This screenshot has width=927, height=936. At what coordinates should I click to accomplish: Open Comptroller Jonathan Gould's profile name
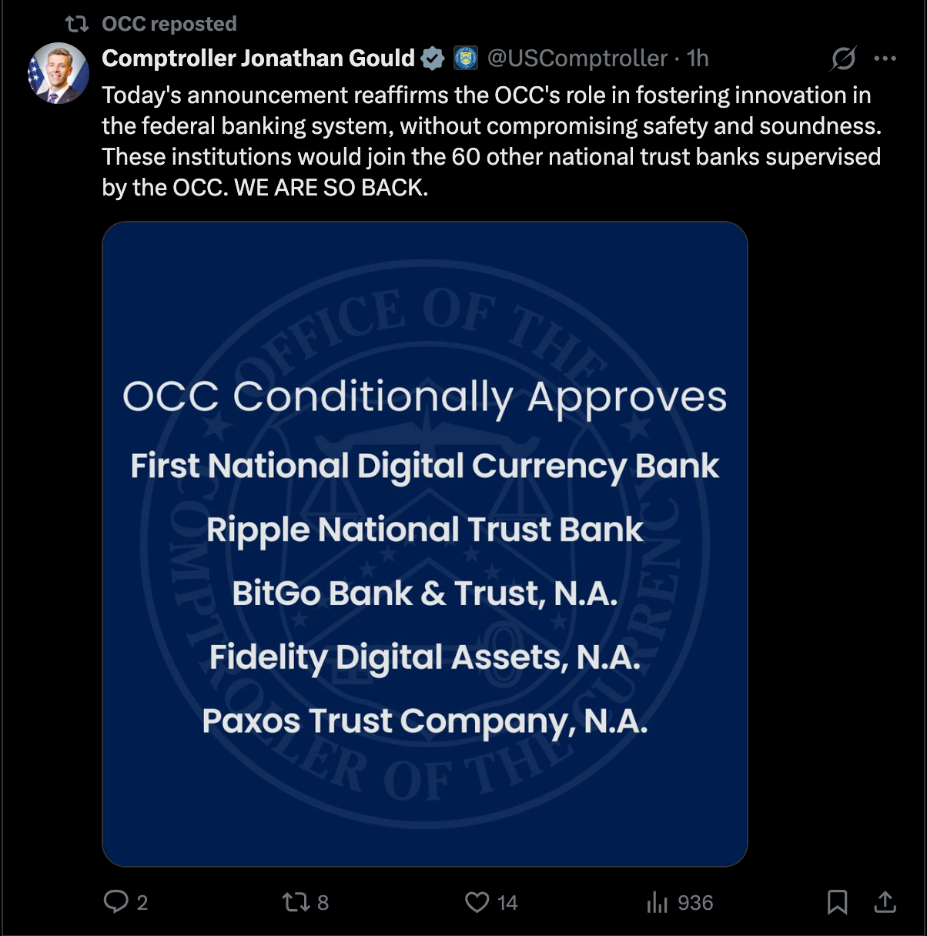[258, 58]
